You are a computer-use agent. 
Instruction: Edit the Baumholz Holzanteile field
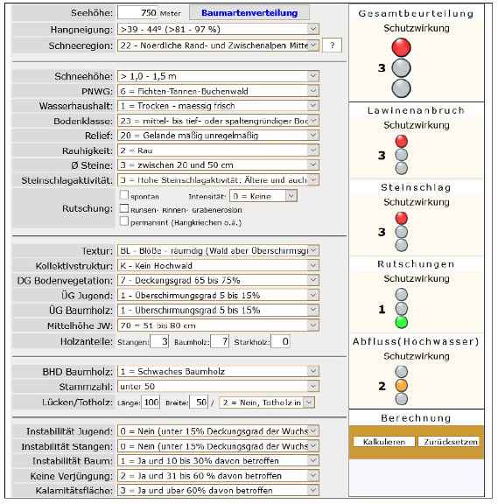[220, 341]
